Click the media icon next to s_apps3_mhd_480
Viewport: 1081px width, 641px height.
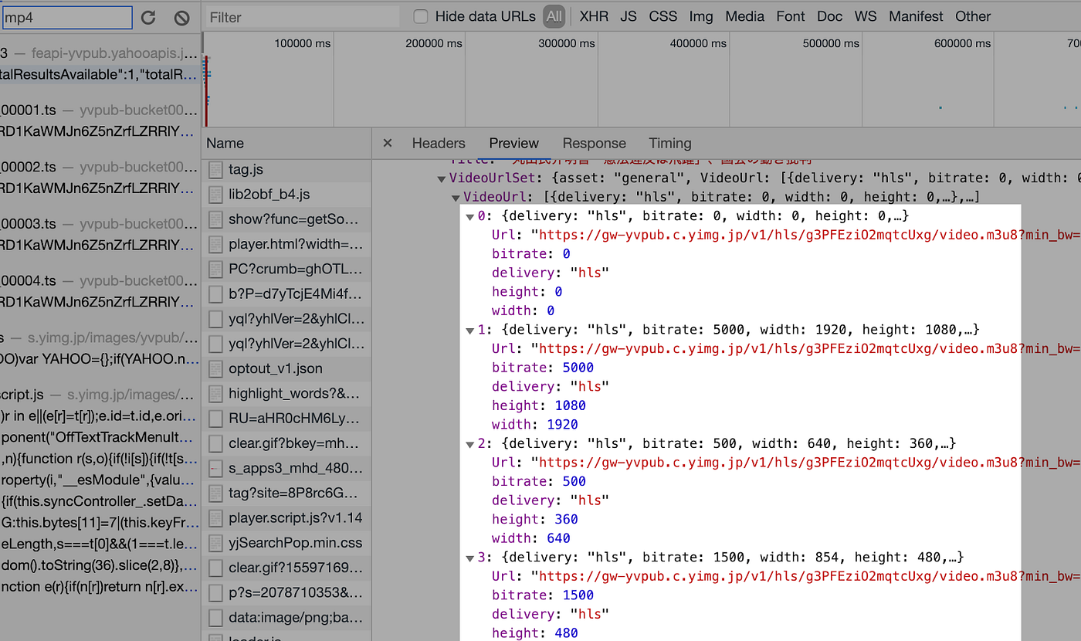coord(215,468)
